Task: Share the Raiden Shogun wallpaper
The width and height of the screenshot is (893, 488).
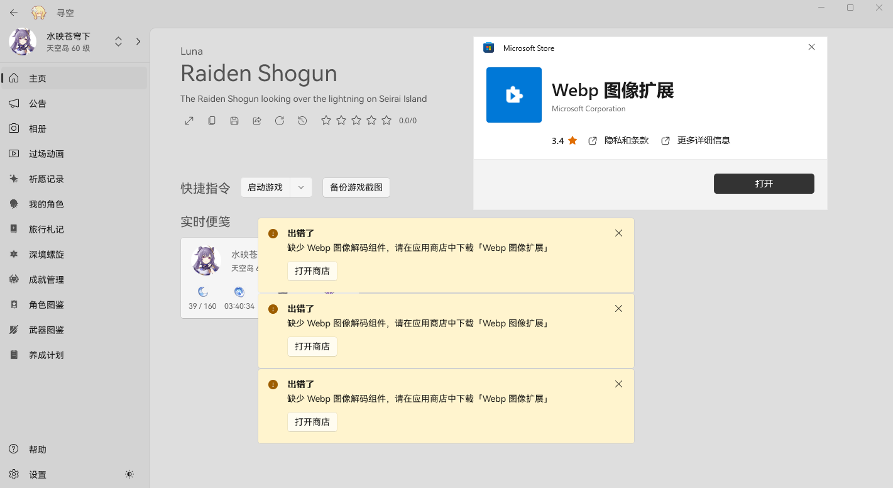Action: [257, 120]
